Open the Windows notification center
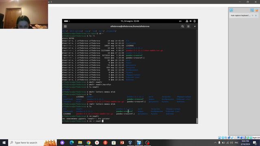 point(255,142)
